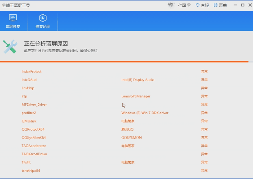The width and height of the screenshot is (253, 179).
Task: Select the lrtp driver entry
Action: pos(24,96)
